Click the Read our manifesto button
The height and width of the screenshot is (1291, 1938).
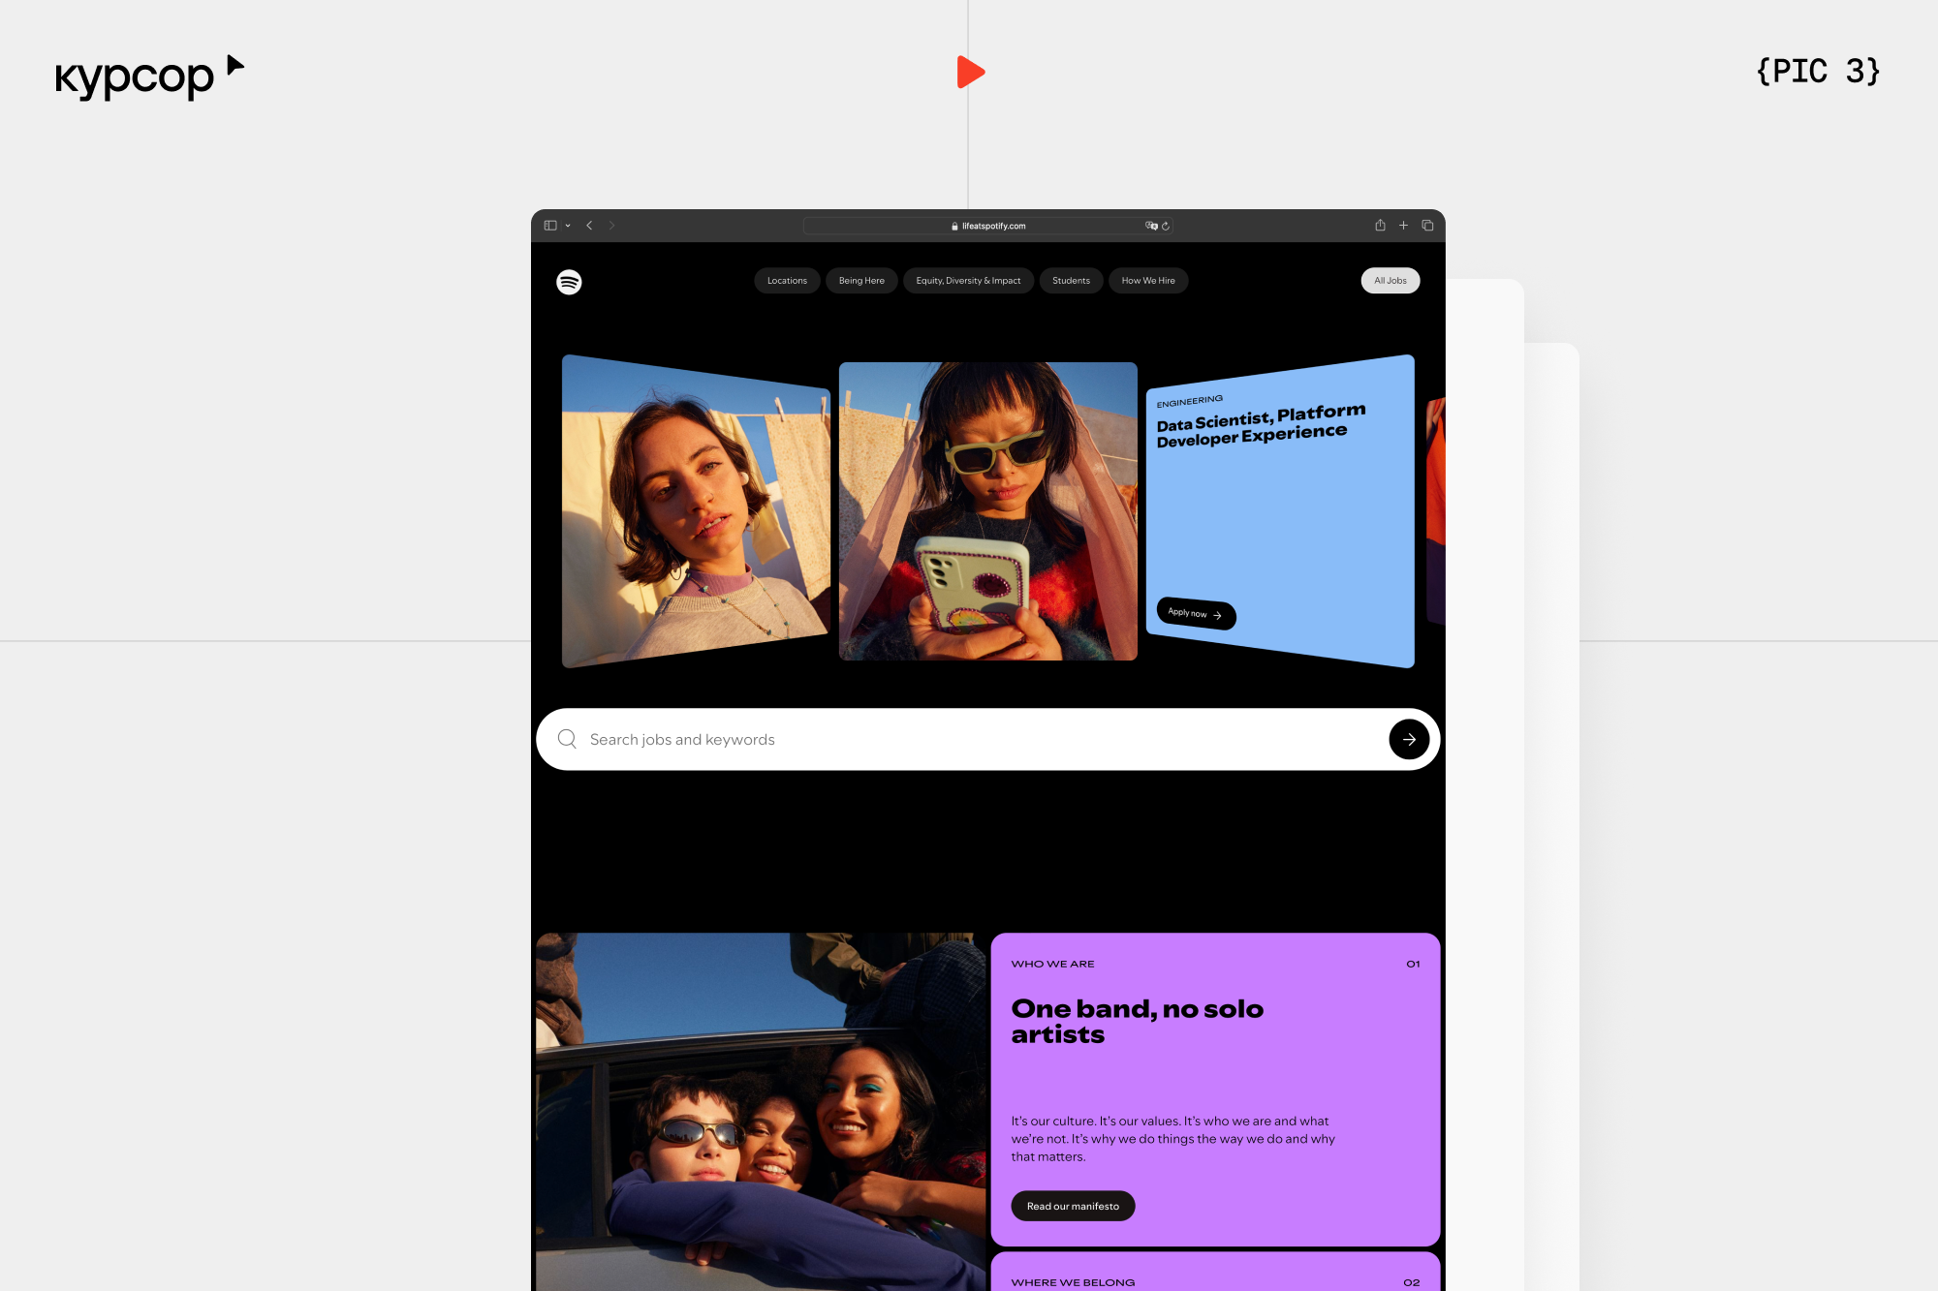1073,1206
